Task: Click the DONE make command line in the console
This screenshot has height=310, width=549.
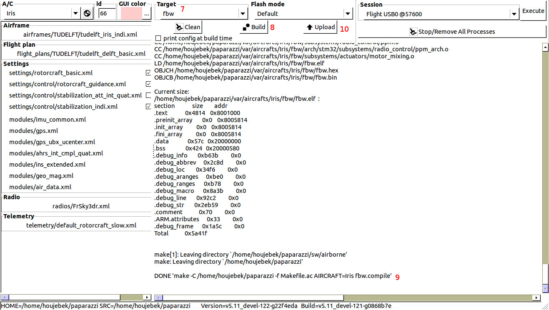Action: click(273, 276)
